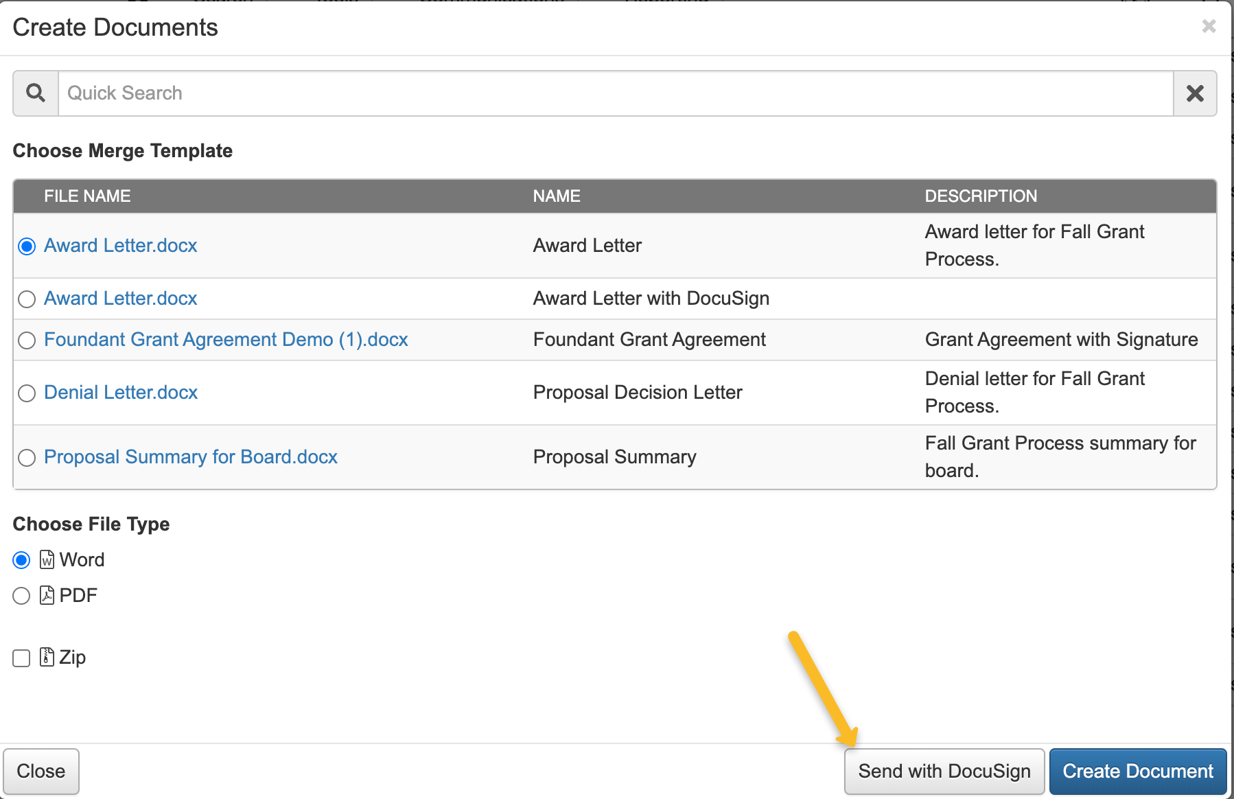Click the PDF file icon next to PDF

46,596
